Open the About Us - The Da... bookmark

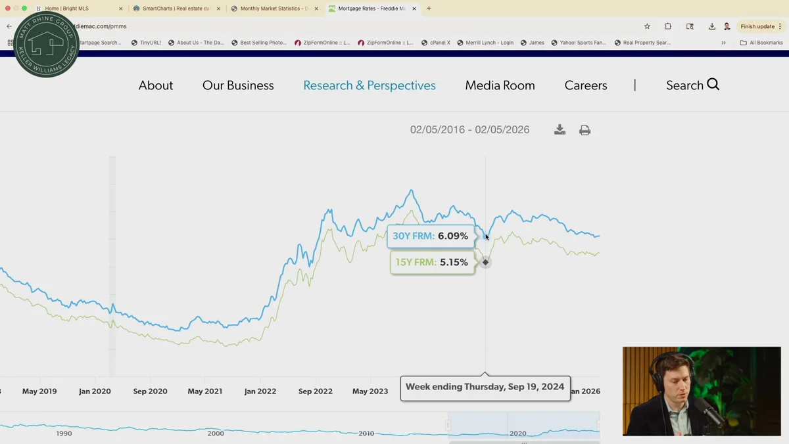click(x=196, y=43)
